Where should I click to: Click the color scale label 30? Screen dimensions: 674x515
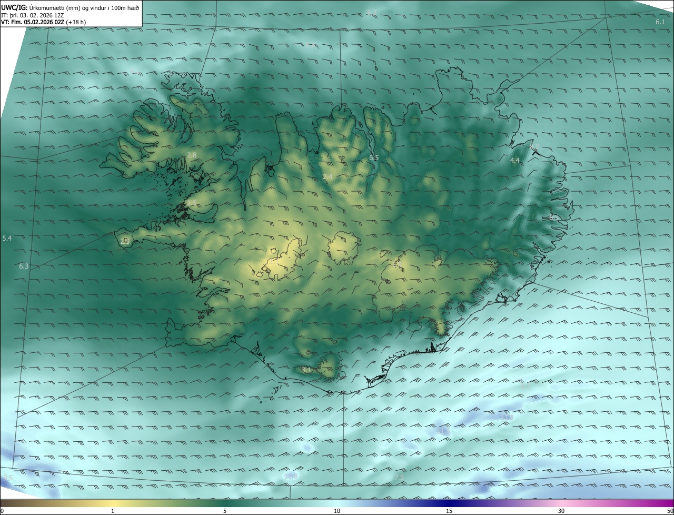[561, 511]
